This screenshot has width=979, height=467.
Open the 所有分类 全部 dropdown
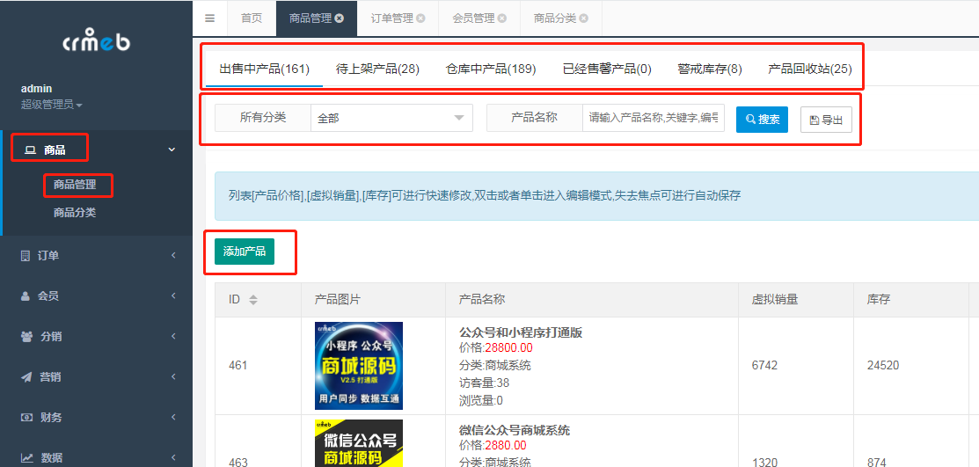click(391, 118)
